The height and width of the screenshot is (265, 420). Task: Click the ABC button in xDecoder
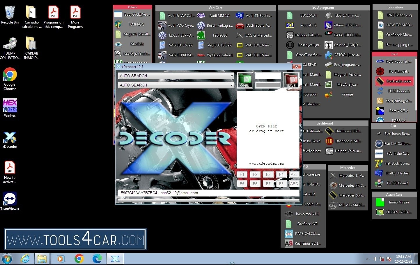pyautogui.click(x=294, y=184)
